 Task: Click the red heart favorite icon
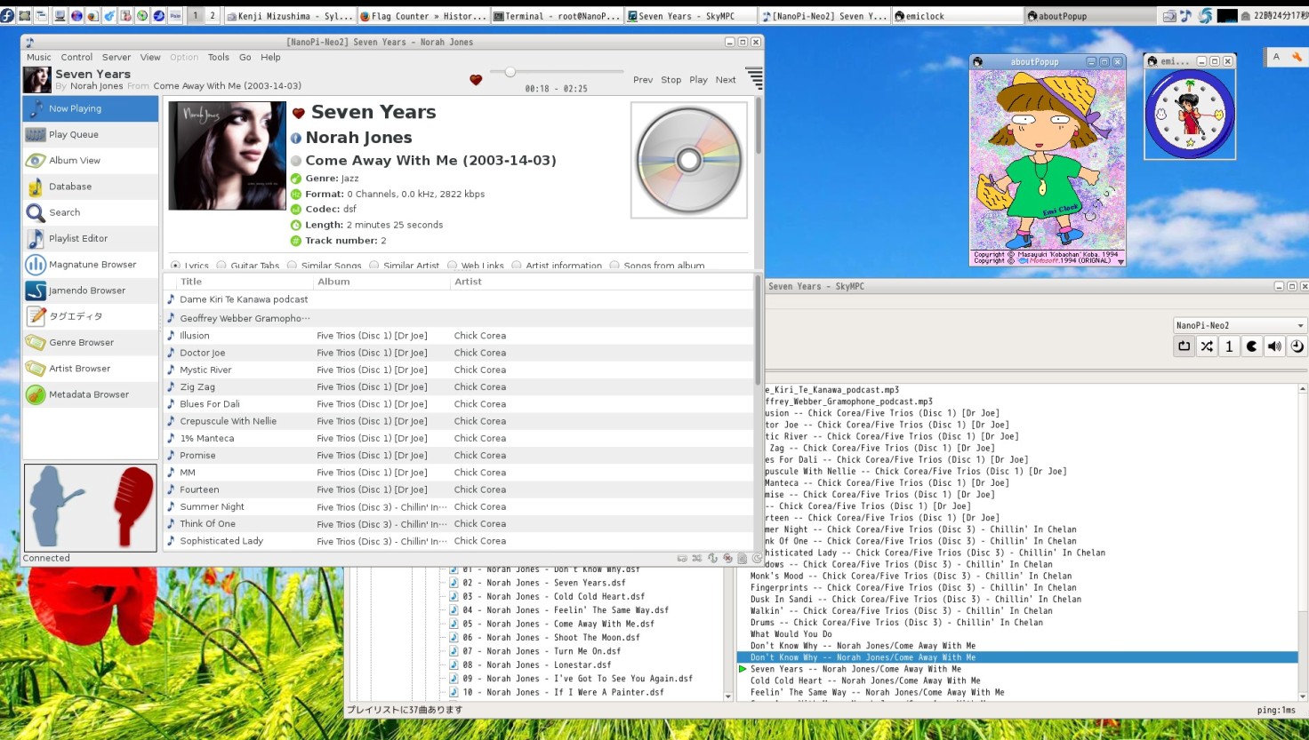pos(476,80)
